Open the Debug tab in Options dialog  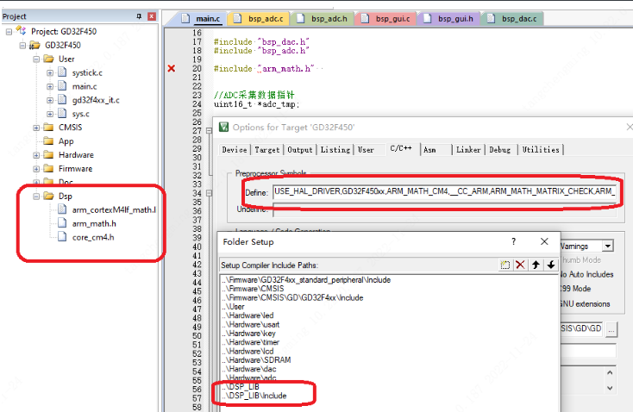pyautogui.click(x=500, y=150)
